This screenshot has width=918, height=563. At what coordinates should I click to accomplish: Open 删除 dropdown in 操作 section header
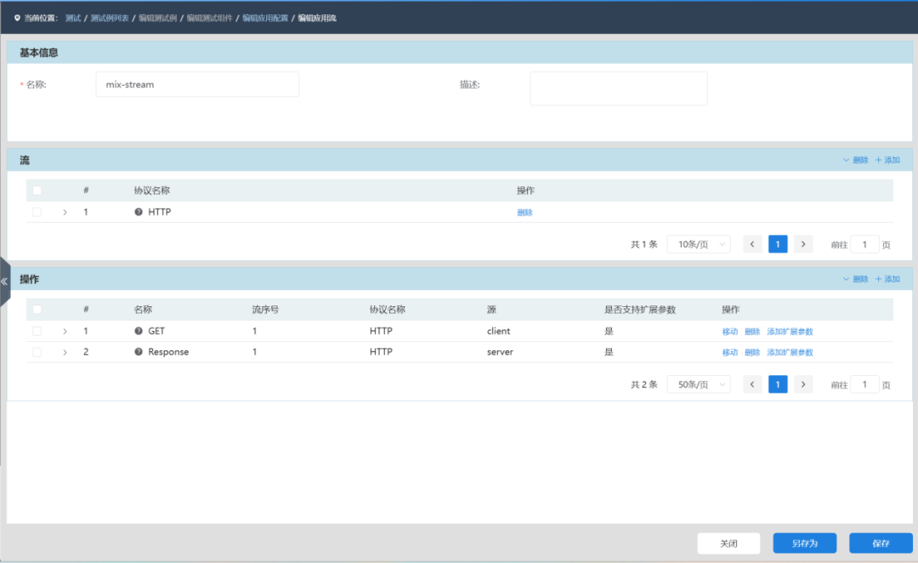click(855, 279)
